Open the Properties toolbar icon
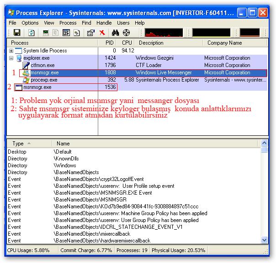 91,33
